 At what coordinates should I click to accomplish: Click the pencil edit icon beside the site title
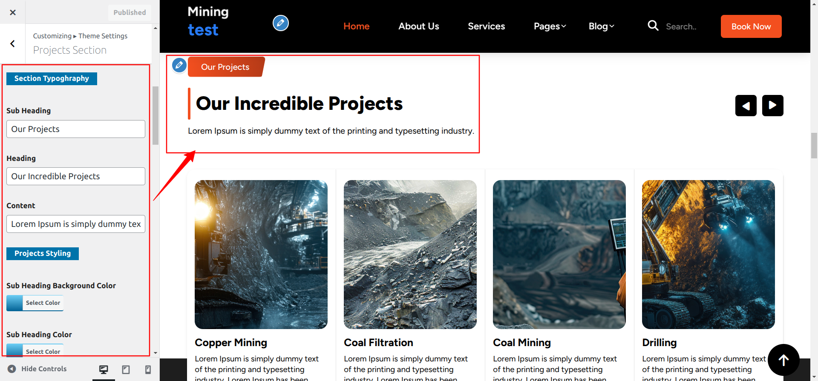[x=280, y=23]
